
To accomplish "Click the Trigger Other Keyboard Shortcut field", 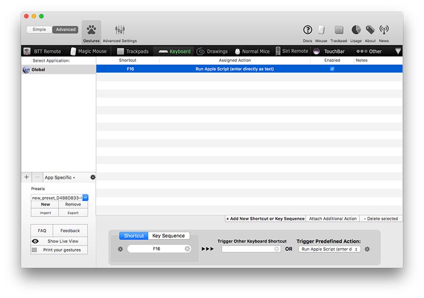I will pos(250,249).
